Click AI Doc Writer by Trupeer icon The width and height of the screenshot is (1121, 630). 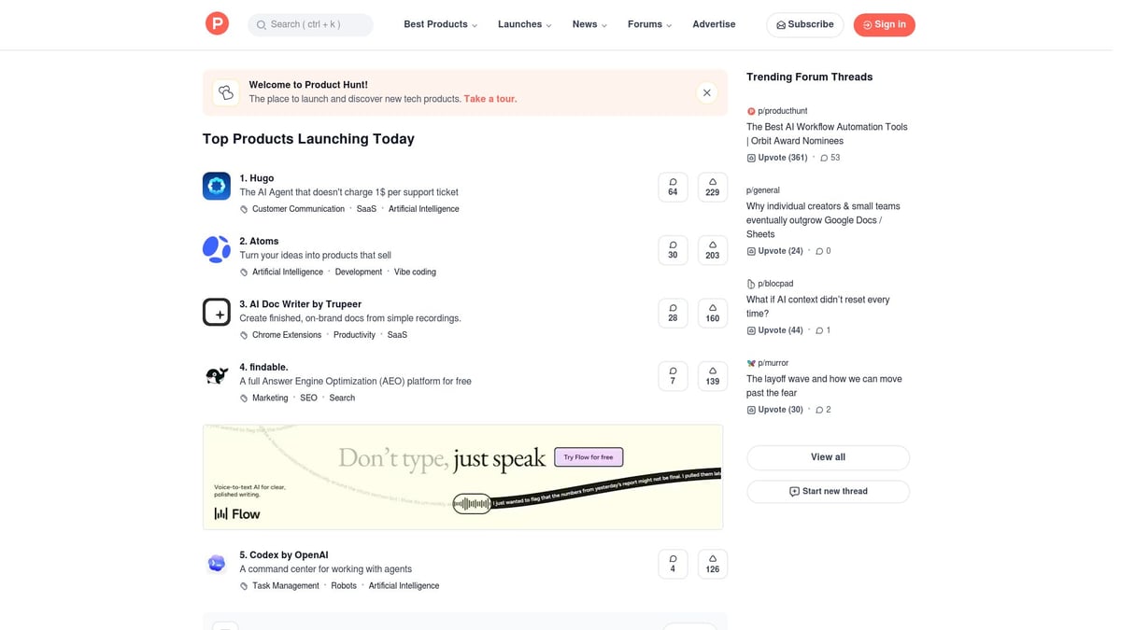tap(217, 312)
